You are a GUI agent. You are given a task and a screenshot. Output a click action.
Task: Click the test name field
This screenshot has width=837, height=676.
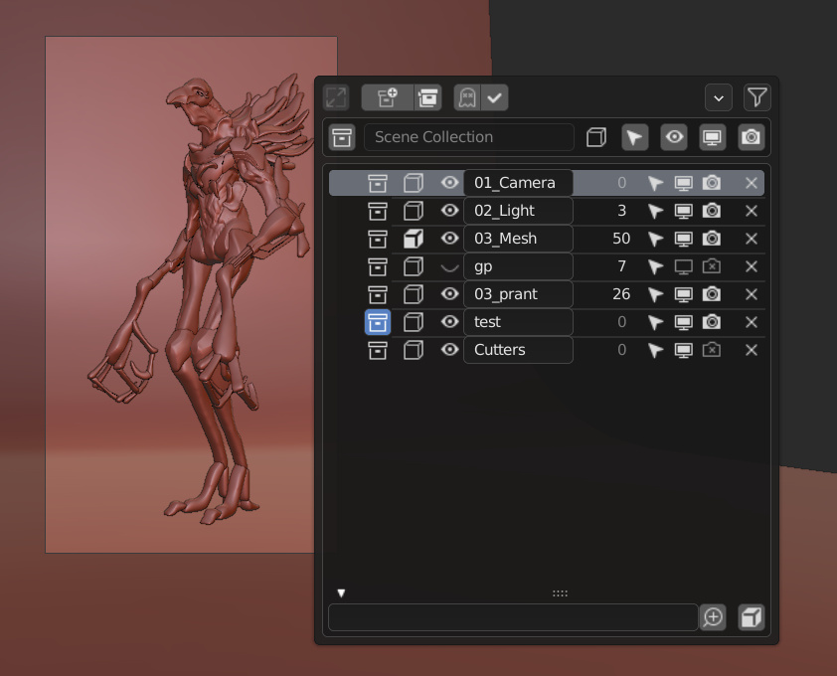pos(518,322)
